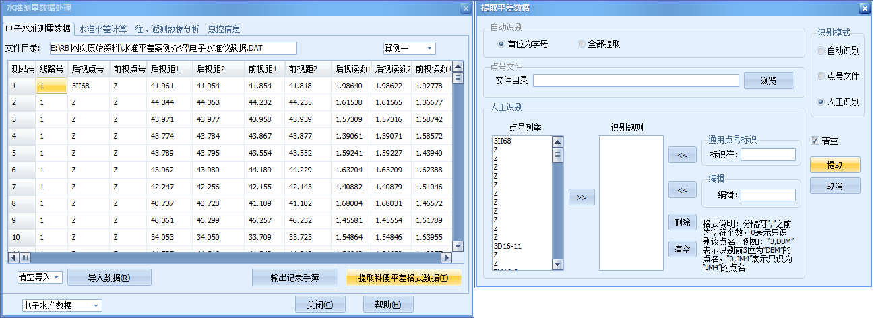Click the << button beside 标识符

coord(683,155)
